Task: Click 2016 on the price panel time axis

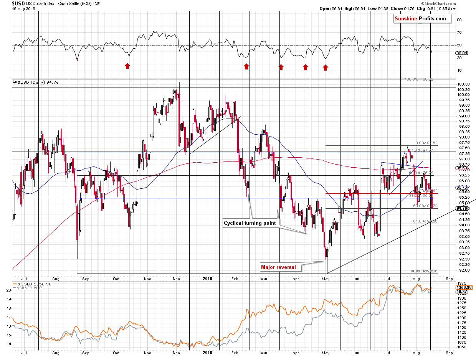Action: coord(207,279)
